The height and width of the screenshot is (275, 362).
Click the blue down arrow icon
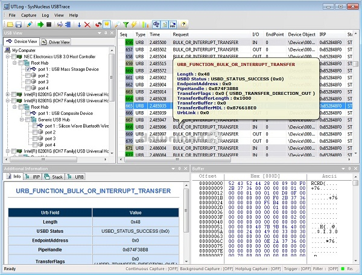[x=79, y=25]
